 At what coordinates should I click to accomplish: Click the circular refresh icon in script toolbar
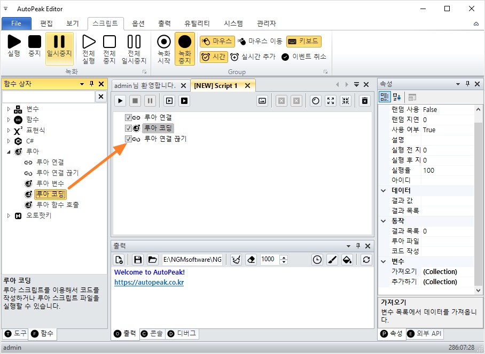(x=316, y=101)
